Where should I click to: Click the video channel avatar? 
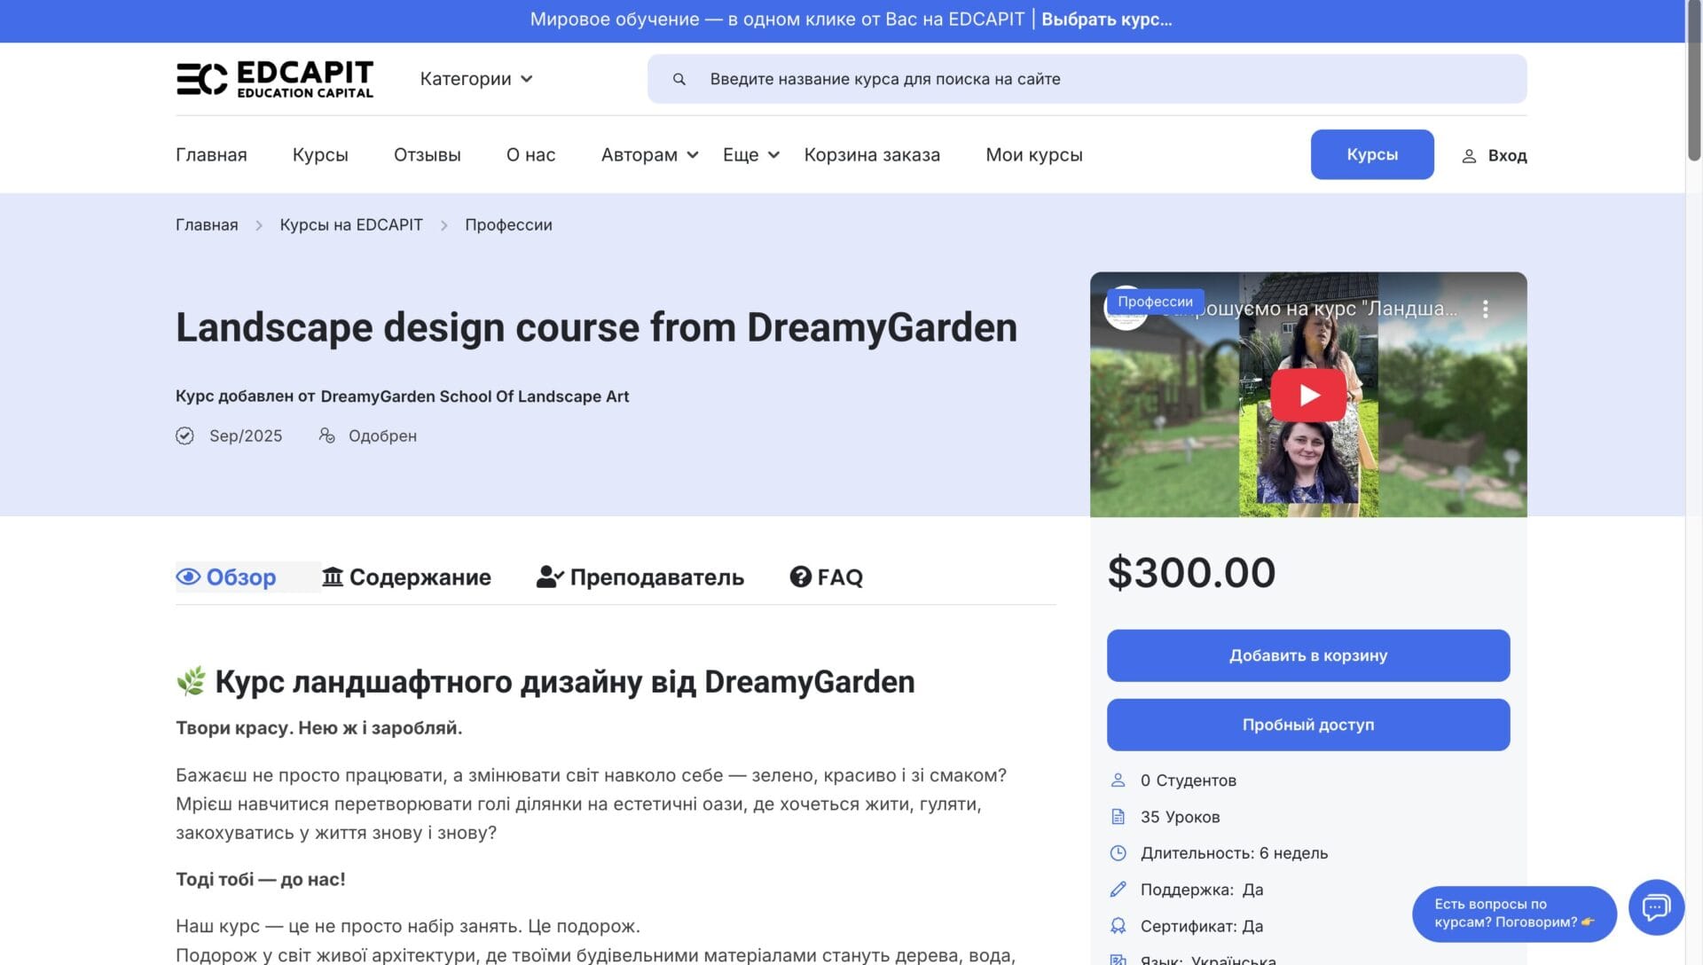1125,308
